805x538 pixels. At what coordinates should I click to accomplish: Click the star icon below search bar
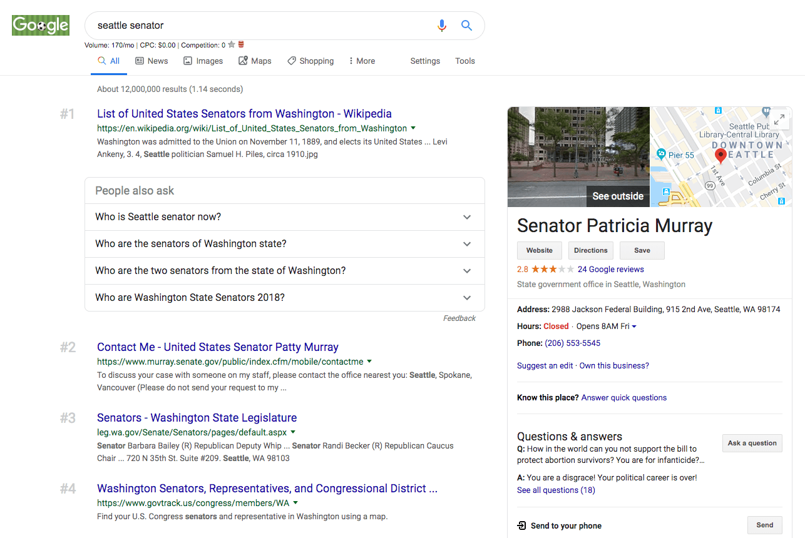pos(232,45)
